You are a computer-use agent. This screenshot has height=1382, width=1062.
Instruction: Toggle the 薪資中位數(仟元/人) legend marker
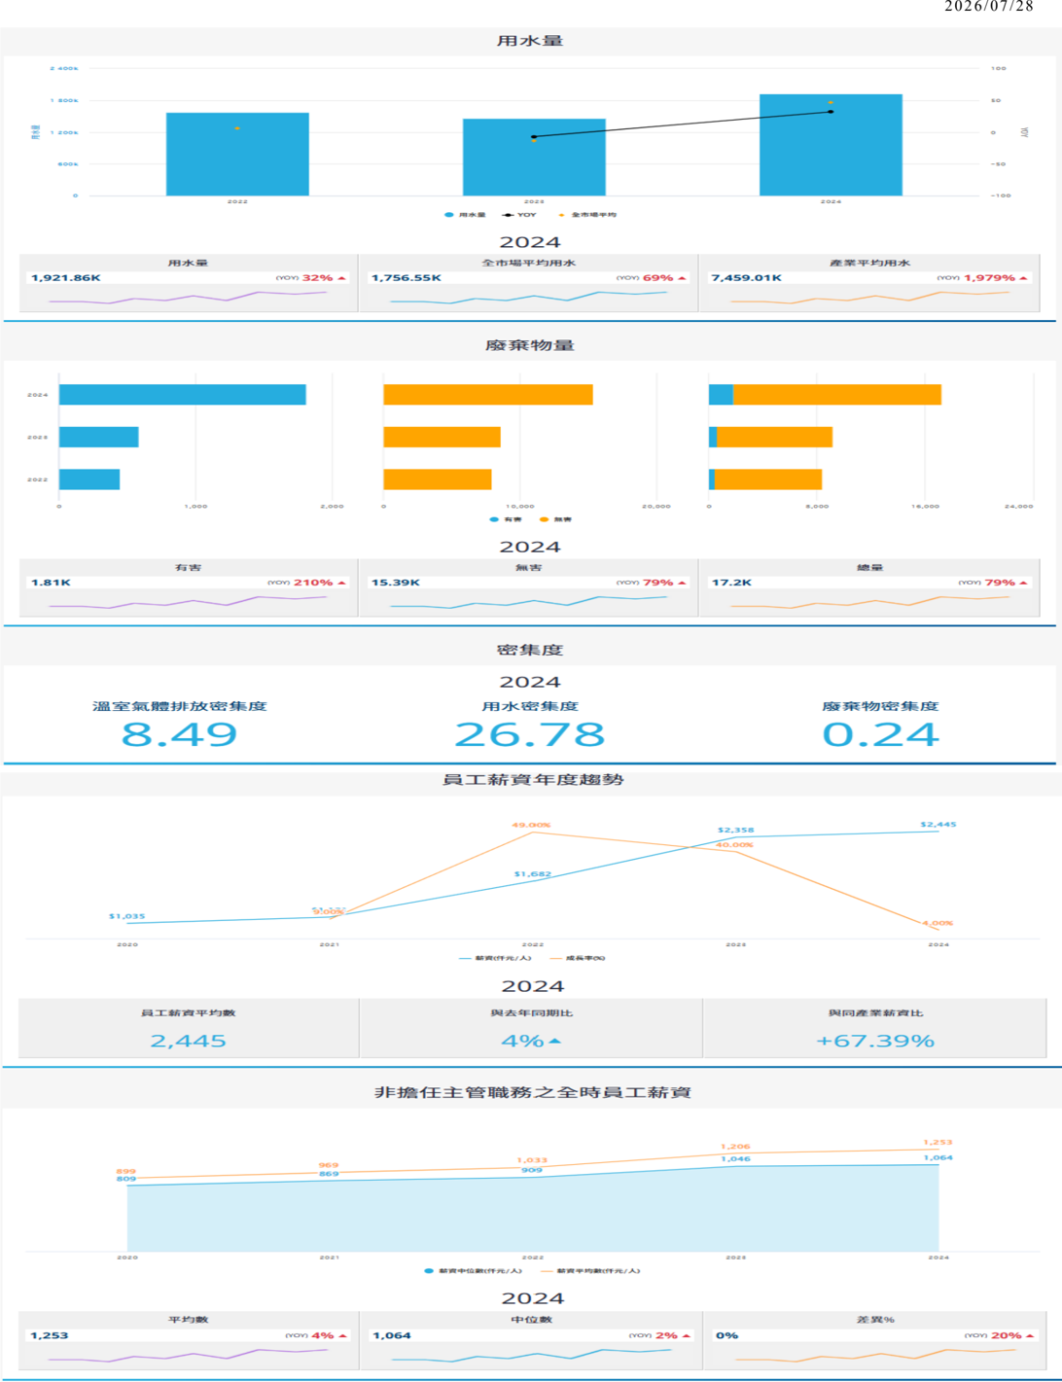[x=429, y=1270]
